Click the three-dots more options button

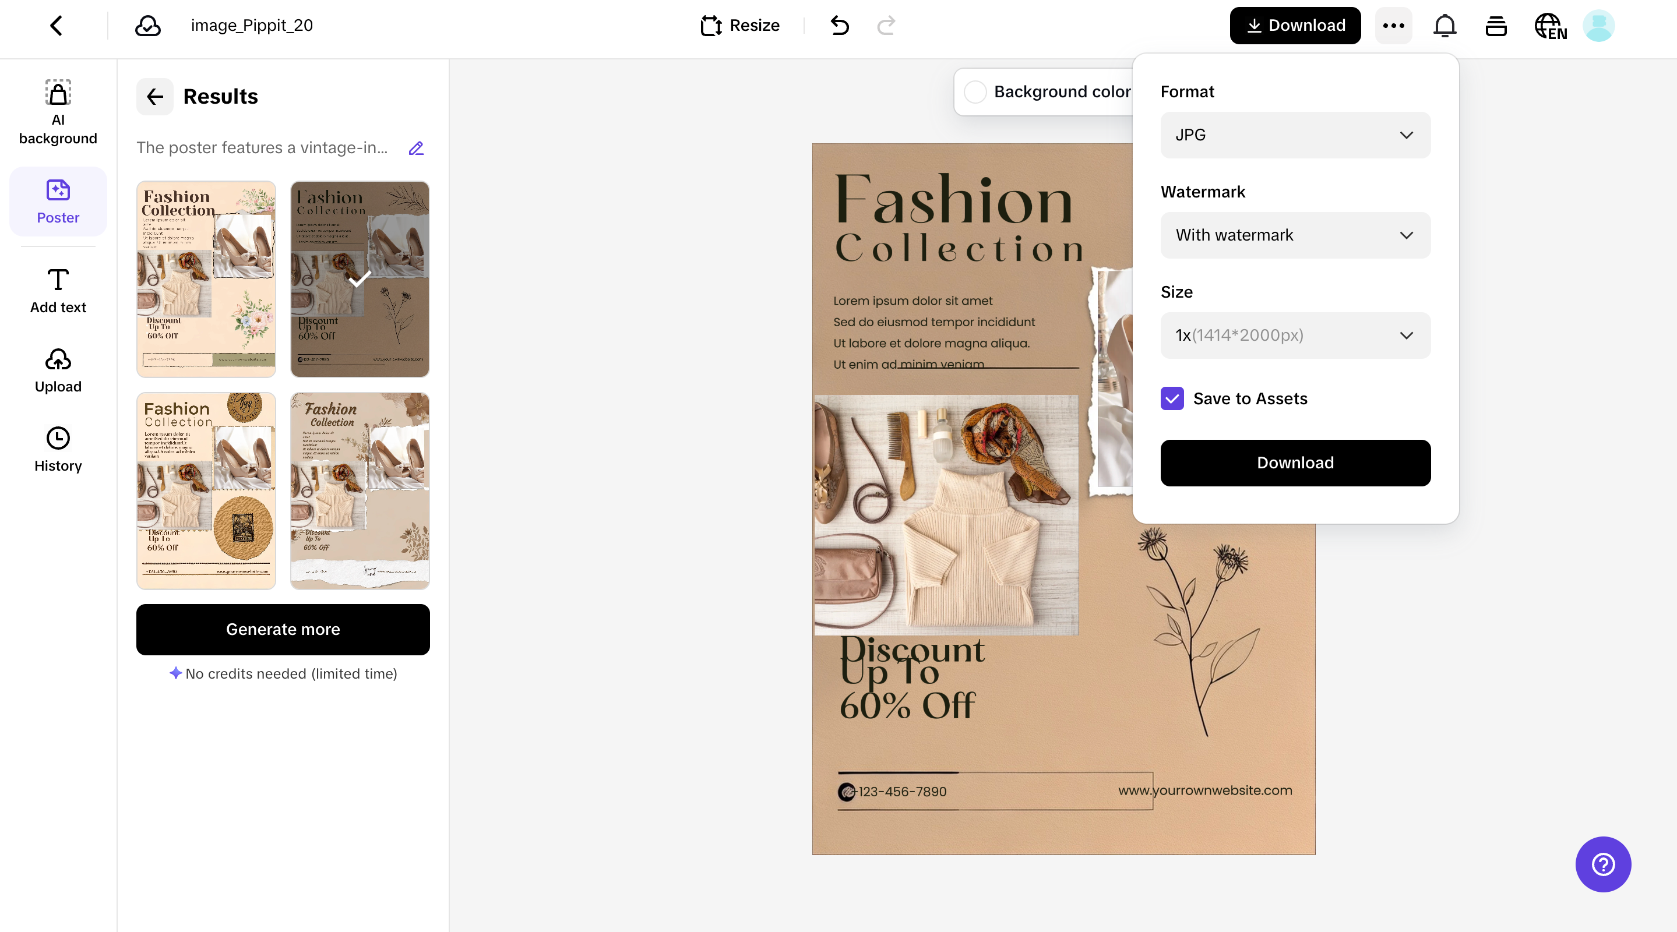click(x=1393, y=26)
